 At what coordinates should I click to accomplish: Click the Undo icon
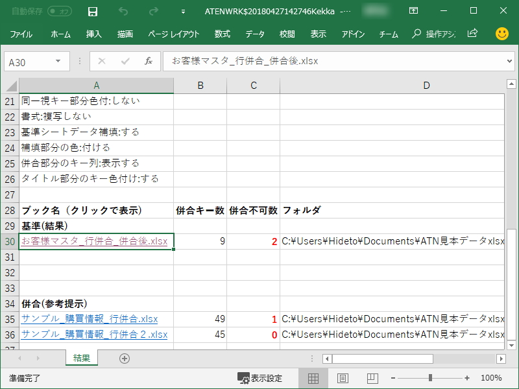(x=123, y=10)
